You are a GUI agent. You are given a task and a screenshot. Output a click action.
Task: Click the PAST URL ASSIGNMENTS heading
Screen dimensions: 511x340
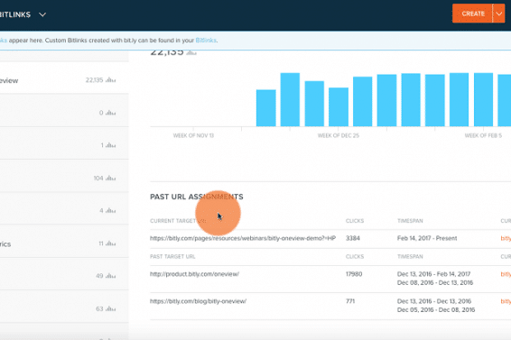click(x=197, y=197)
